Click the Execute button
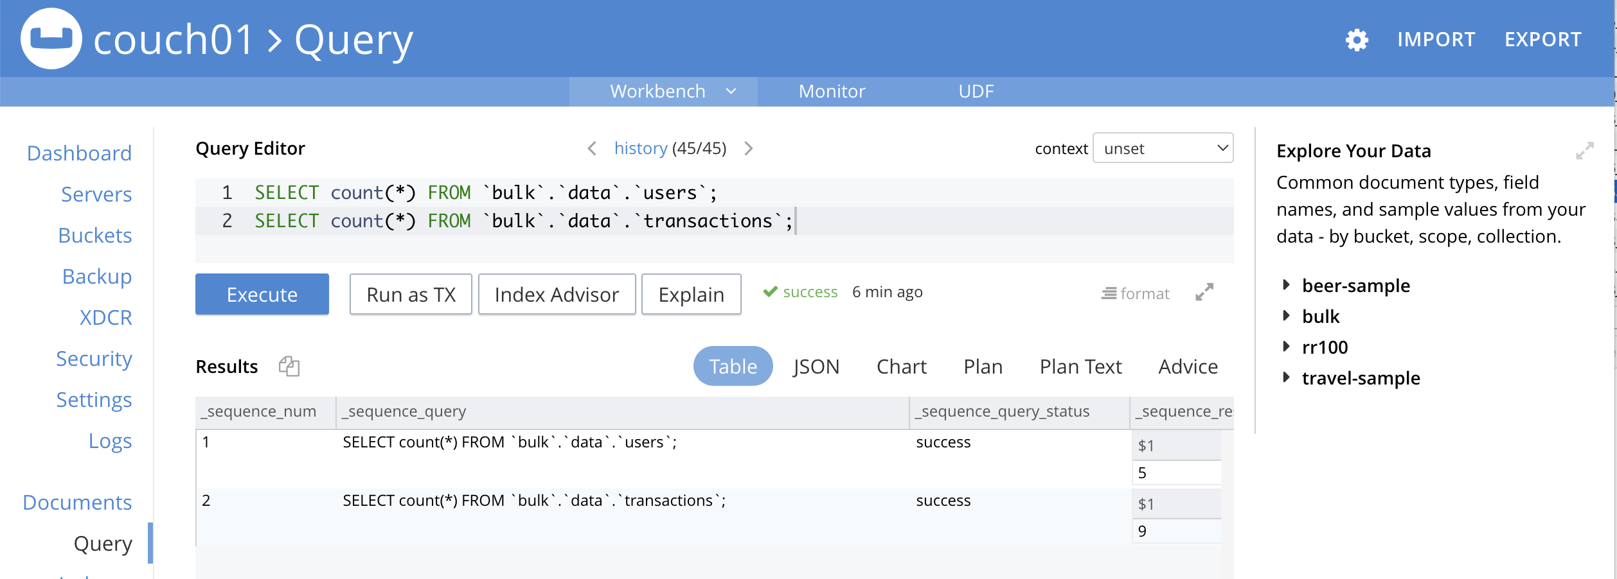 coord(262,295)
